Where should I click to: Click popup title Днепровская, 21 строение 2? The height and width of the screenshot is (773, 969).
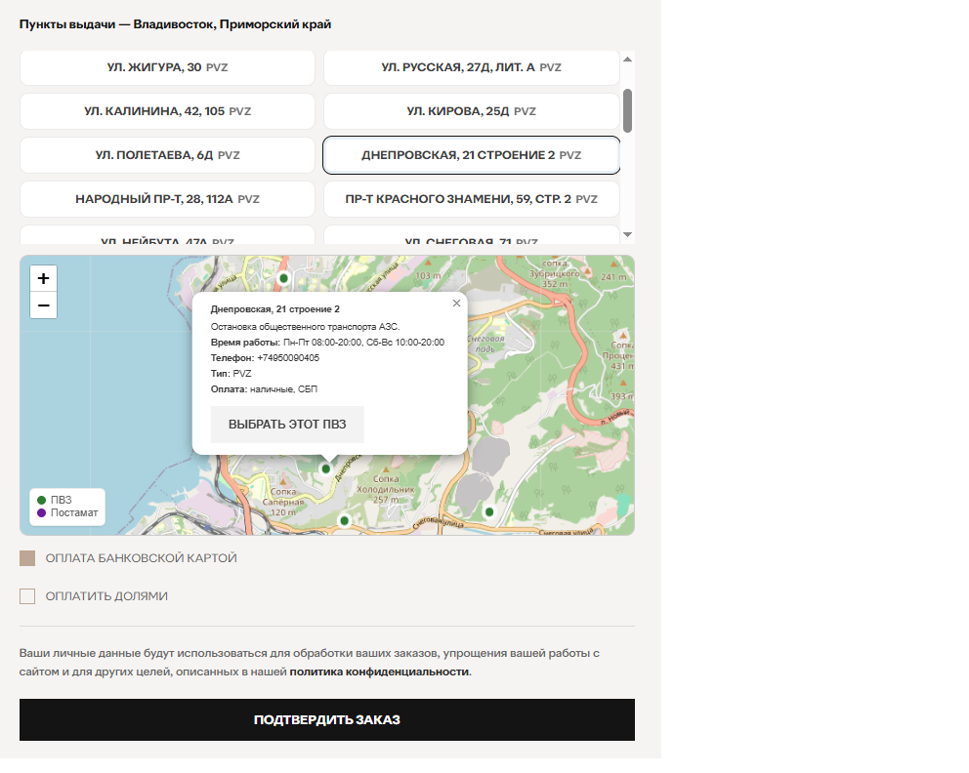tap(275, 309)
